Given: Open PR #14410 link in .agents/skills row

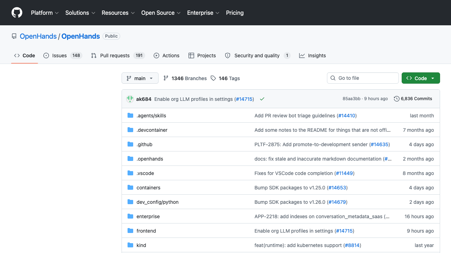Looking at the screenshot, I should pyautogui.click(x=347, y=116).
